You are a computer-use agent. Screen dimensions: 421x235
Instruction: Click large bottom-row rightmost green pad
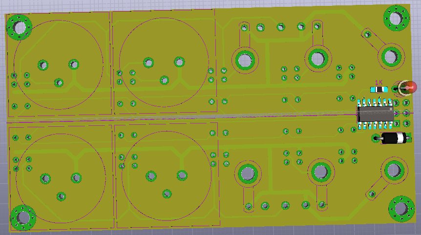coord(394,169)
